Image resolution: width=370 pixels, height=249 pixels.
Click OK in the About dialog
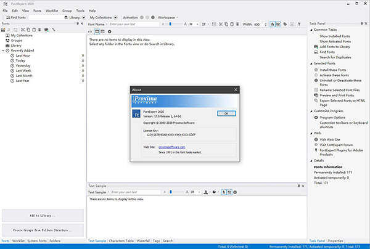click(226, 113)
